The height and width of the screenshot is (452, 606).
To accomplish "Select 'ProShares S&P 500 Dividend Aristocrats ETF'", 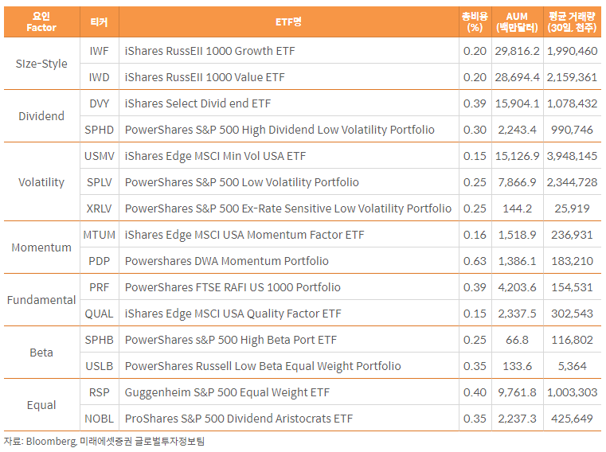I will click(x=239, y=419).
